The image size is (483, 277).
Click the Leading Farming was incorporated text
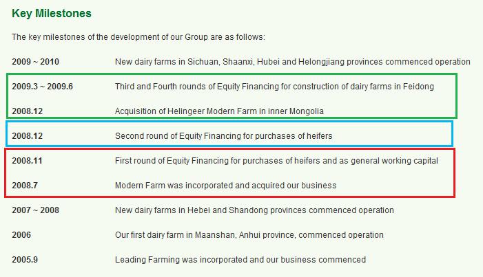pos(240,260)
